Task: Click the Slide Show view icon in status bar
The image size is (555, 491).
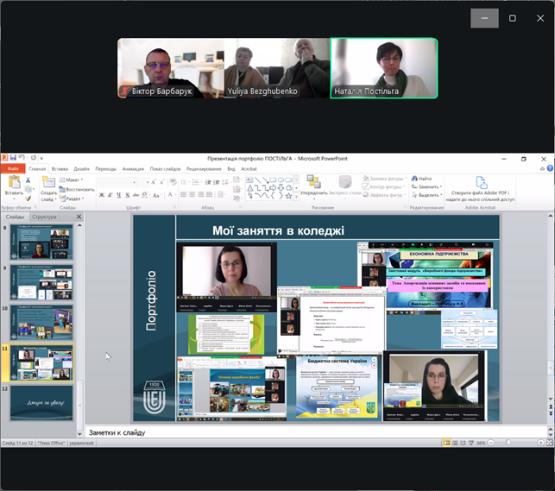Action: (471, 443)
